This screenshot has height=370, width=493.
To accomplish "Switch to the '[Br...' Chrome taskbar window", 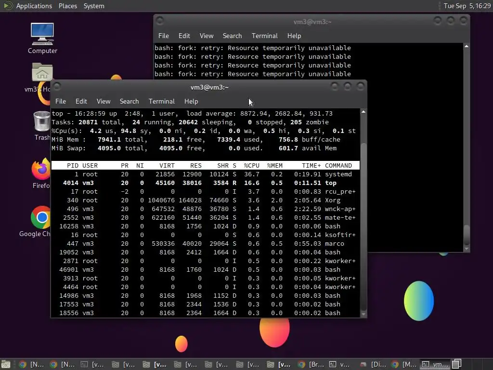I will tap(311, 364).
